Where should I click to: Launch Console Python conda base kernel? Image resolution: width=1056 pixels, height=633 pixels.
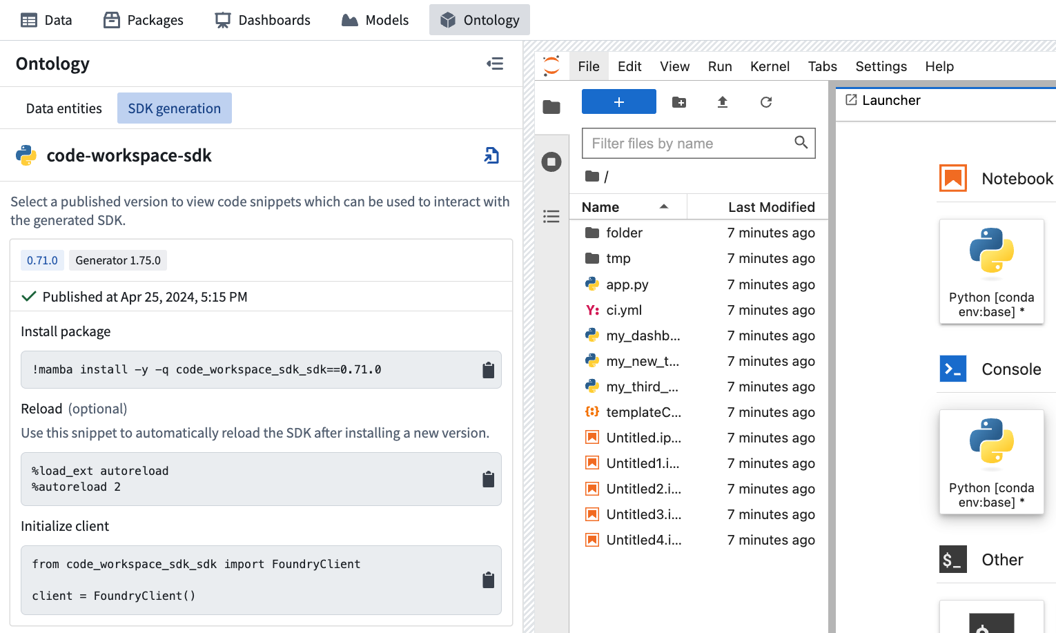click(991, 462)
